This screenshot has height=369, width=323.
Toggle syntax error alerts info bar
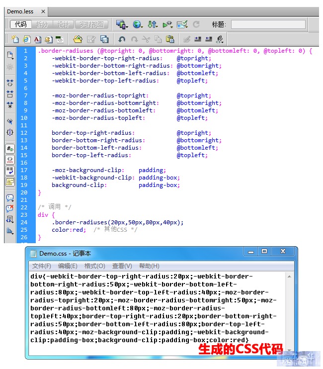(x=10, y=182)
